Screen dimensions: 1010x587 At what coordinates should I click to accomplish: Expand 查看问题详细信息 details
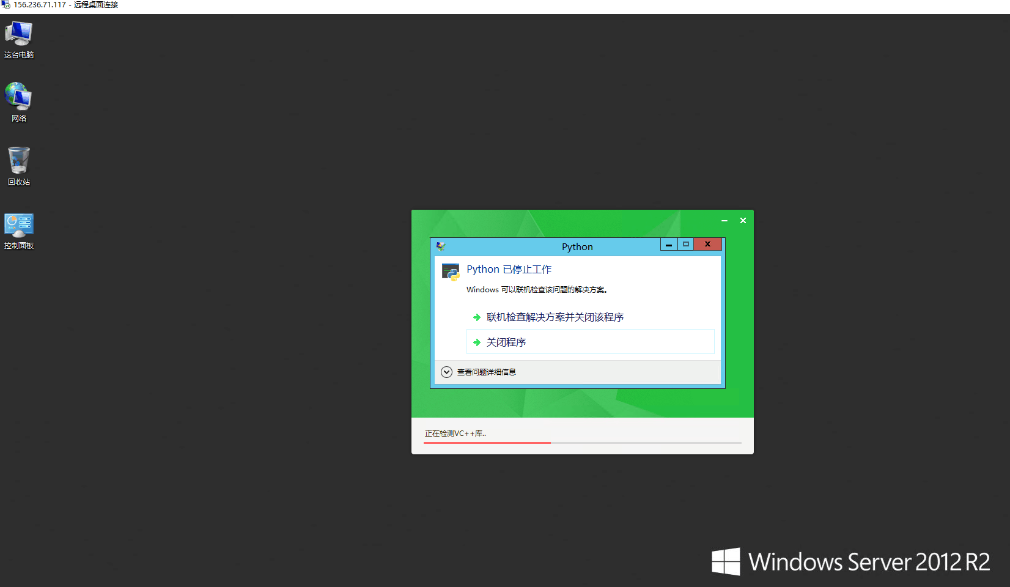479,372
